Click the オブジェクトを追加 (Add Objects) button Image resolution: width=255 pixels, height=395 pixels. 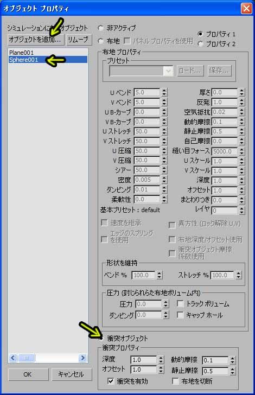tap(36, 40)
